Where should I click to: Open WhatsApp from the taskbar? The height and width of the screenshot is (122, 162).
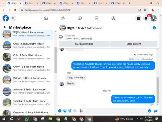click(27, 119)
